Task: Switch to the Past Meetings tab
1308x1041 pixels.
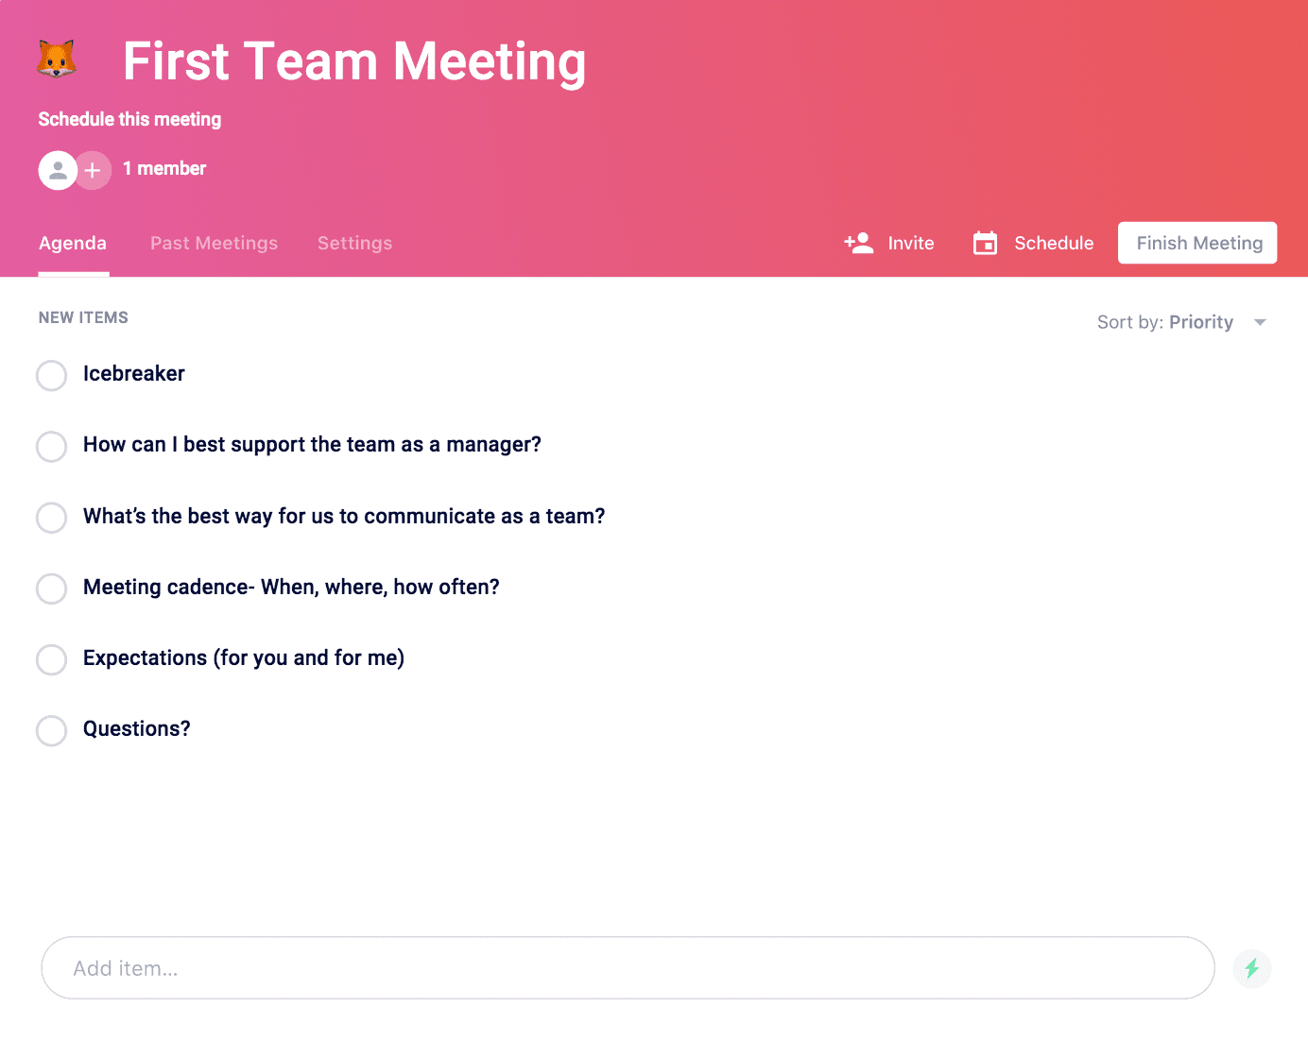Action: tap(214, 243)
